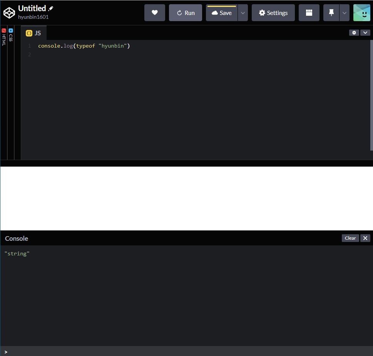Close the Console panel

[365, 238]
